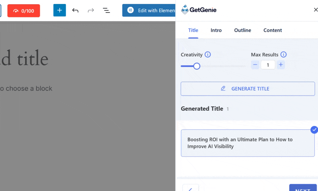View the Max Results info tooltip icon
This screenshot has width=318, height=191.
283,55
